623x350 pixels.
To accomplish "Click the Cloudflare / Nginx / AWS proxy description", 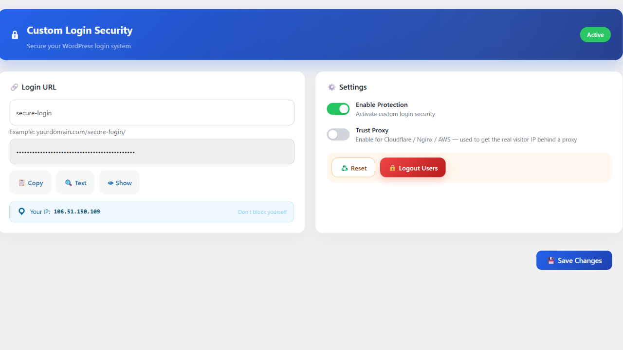I will point(466,140).
